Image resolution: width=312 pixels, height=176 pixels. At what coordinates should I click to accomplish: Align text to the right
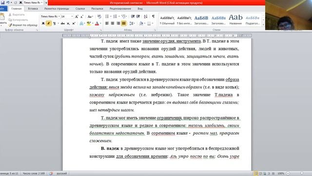coord(118,23)
